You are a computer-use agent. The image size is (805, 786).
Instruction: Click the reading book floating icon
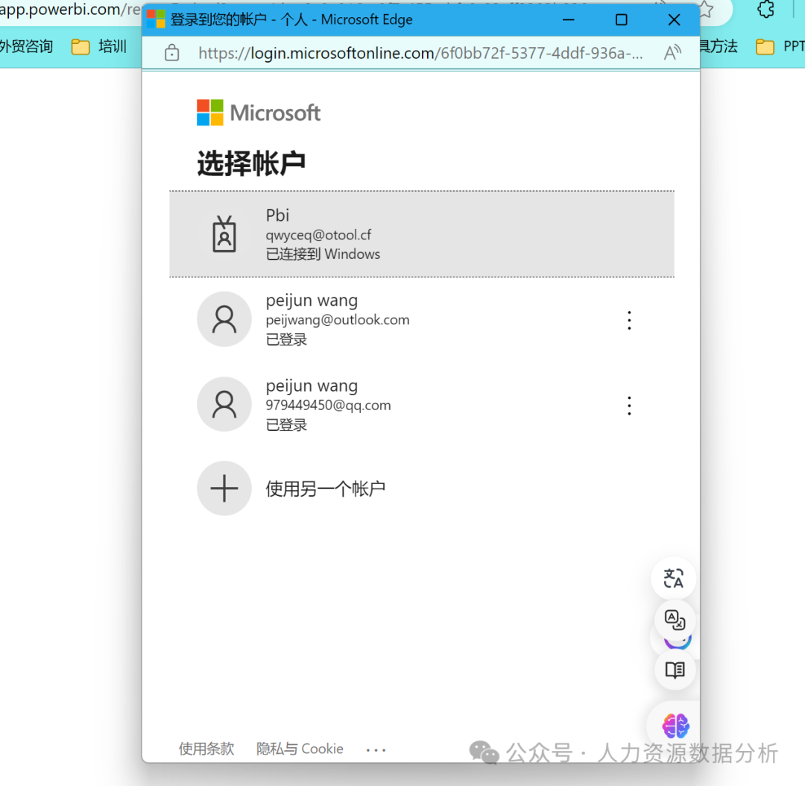click(675, 670)
